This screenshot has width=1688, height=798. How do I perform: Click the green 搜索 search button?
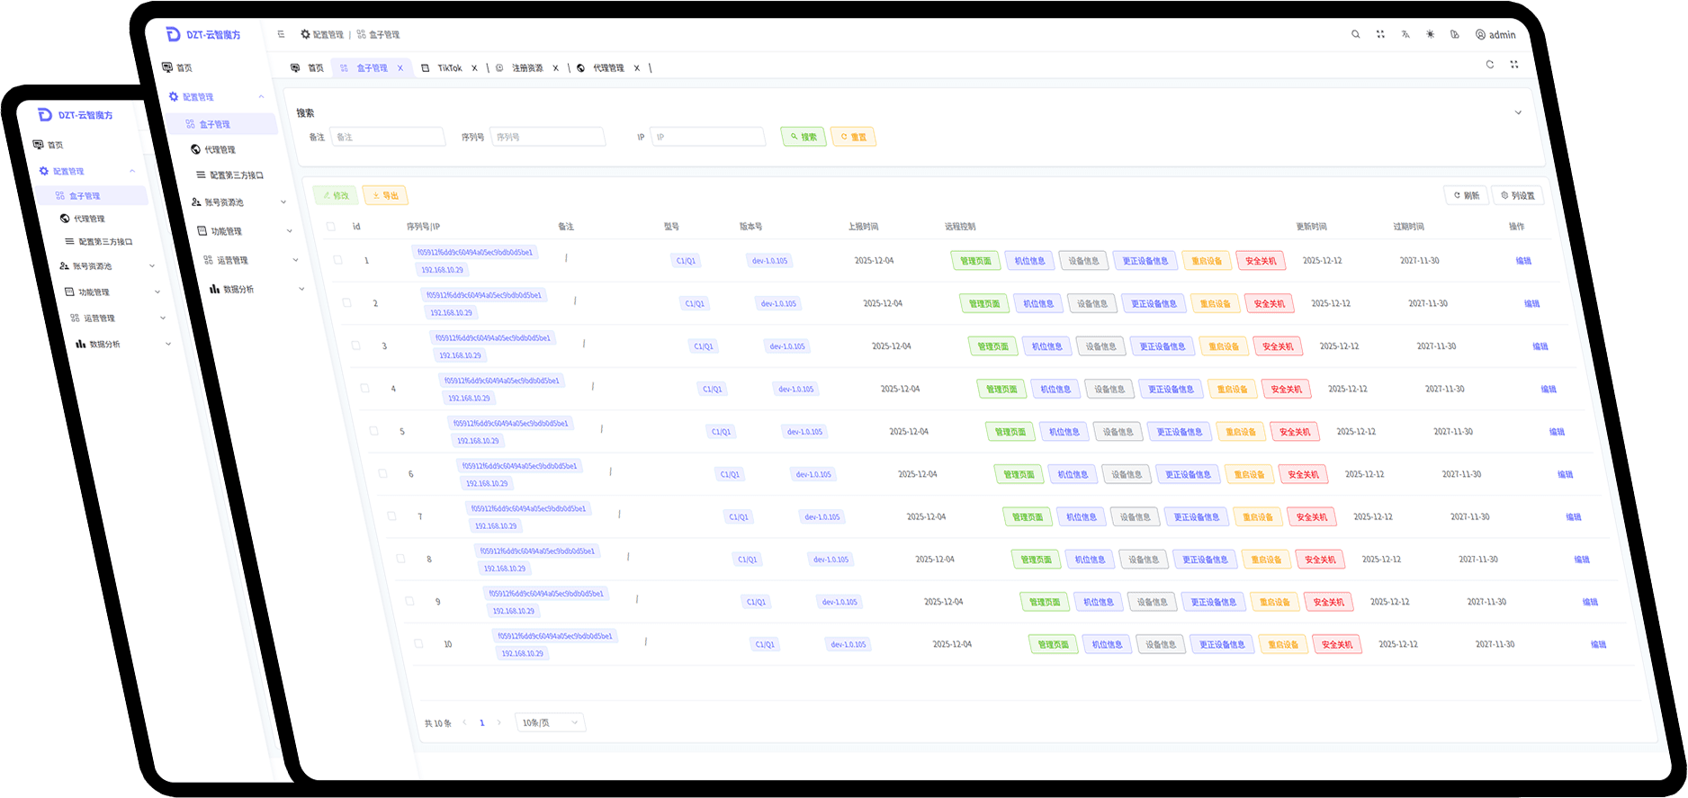803,137
